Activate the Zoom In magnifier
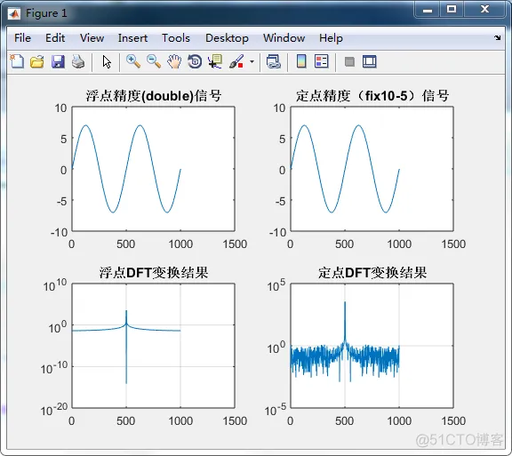The height and width of the screenshot is (456, 512). [x=133, y=61]
